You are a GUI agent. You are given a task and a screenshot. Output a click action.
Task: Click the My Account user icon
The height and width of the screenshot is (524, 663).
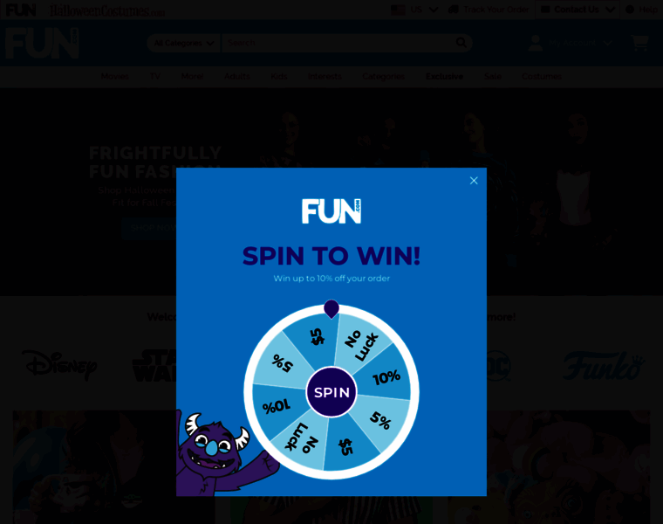tap(536, 43)
